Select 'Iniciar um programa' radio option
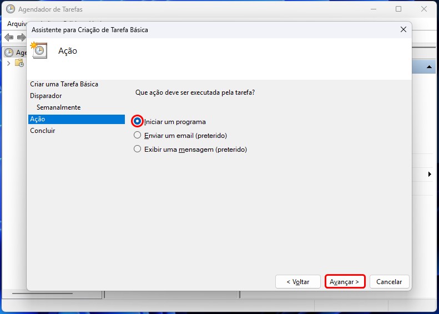 coord(138,121)
